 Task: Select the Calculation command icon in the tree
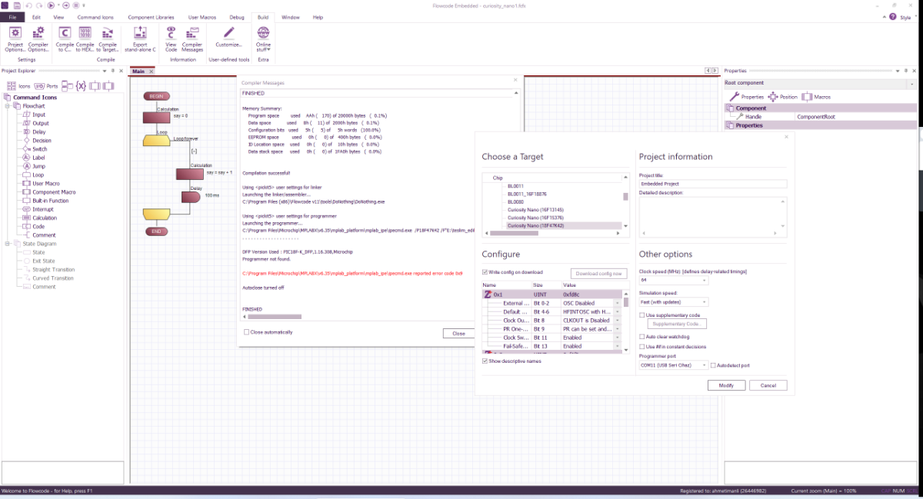pos(45,218)
